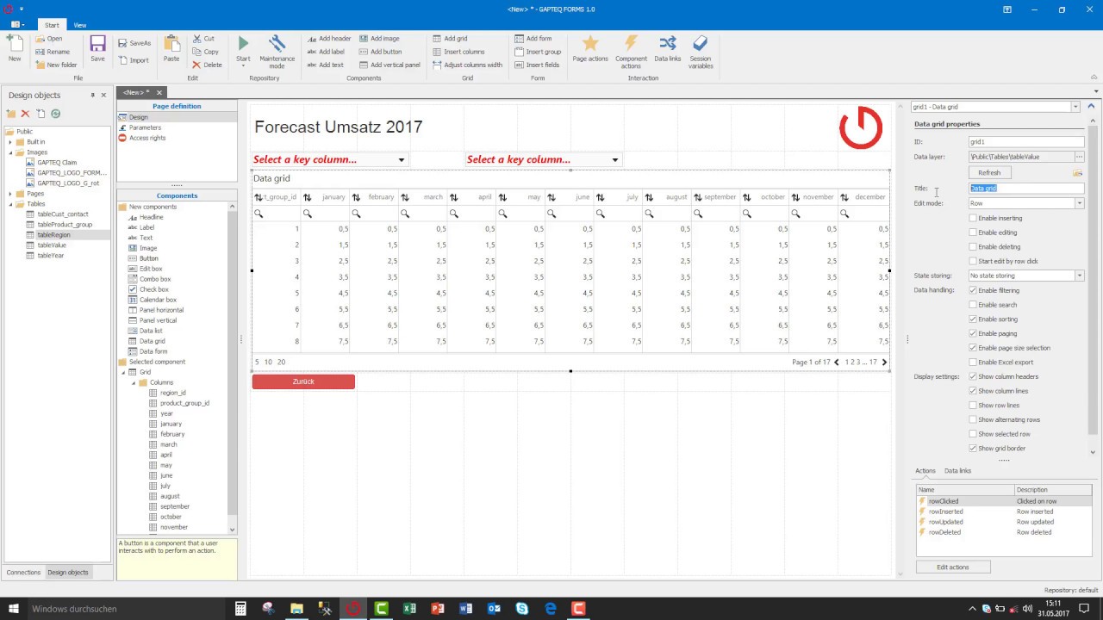1103x620 pixels.
Task: Click Insert columns
Action: [x=458, y=52]
